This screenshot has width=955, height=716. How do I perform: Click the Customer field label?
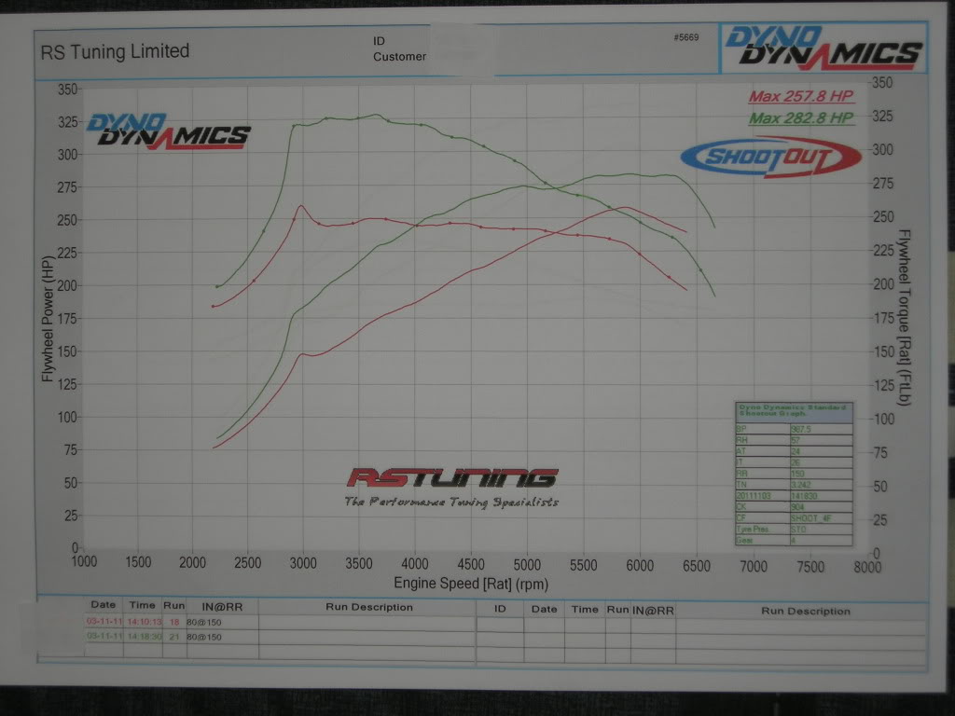coord(399,57)
